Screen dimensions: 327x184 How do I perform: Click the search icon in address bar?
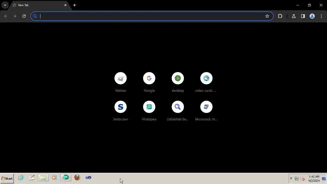click(35, 16)
